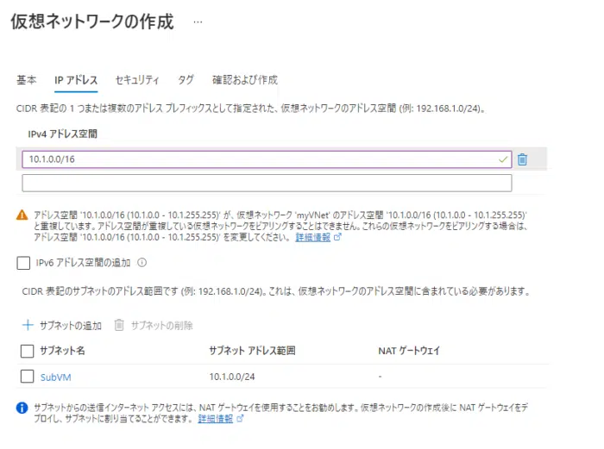Click the trash icon for サブネットの削除

point(120,325)
